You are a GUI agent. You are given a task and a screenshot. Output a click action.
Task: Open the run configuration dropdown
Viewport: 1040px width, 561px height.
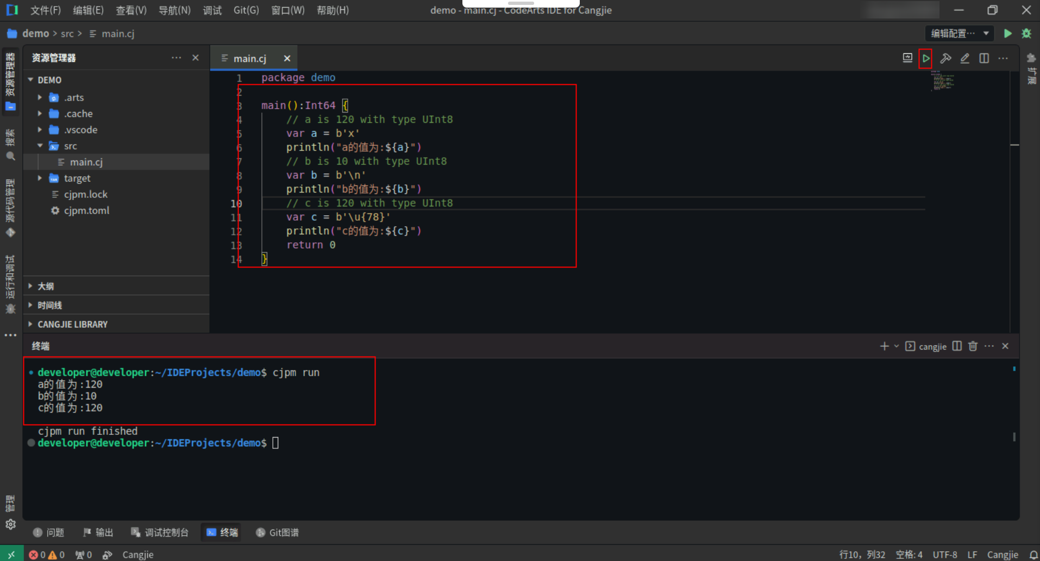coord(960,34)
